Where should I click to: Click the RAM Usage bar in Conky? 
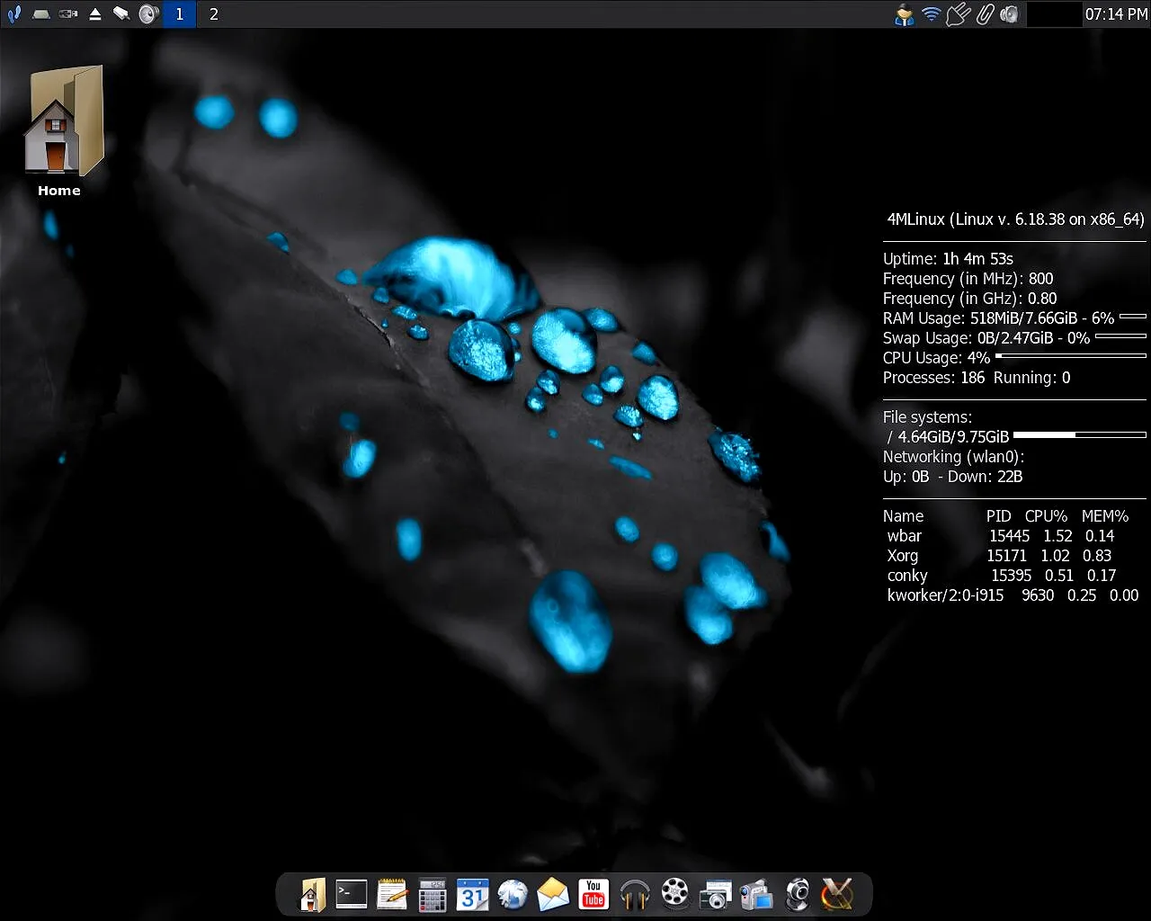click(x=1132, y=317)
